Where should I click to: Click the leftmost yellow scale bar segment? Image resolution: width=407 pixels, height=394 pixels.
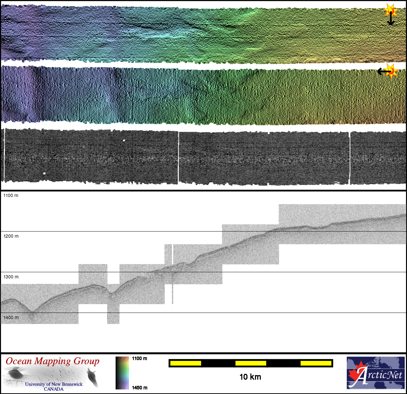click(186, 363)
